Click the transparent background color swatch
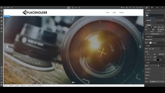Image resolution: width=165 pixels, height=93 pixels. (x=151, y=43)
